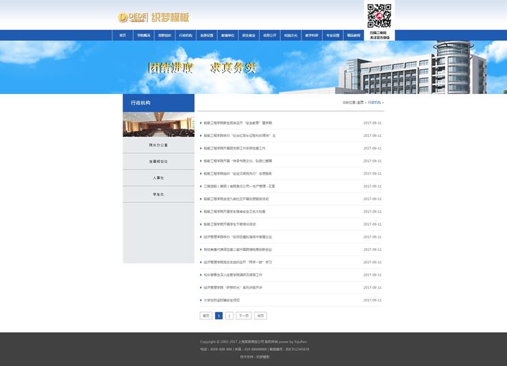Click the 下一页 next page button

click(x=244, y=315)
